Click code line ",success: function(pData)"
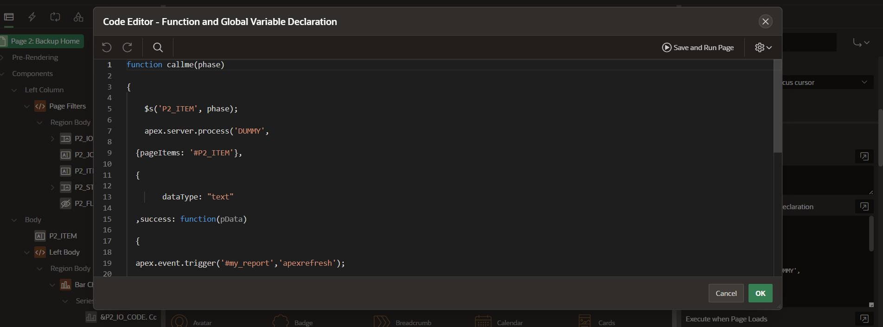883x327 pixels. click(x=191, y=219)
